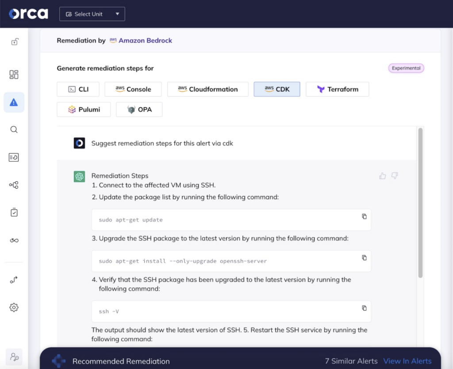Viewport: 453px width, 369px height.
Task: Open the CI/CD infinity icon in the sidebar
Action: pyautogui.click(x=14, y=240)
